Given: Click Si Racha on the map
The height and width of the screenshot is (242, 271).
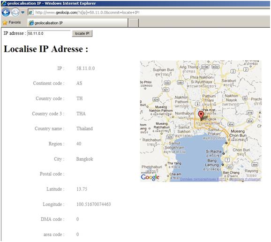Looking at the screenshot, I should [214, 151].
